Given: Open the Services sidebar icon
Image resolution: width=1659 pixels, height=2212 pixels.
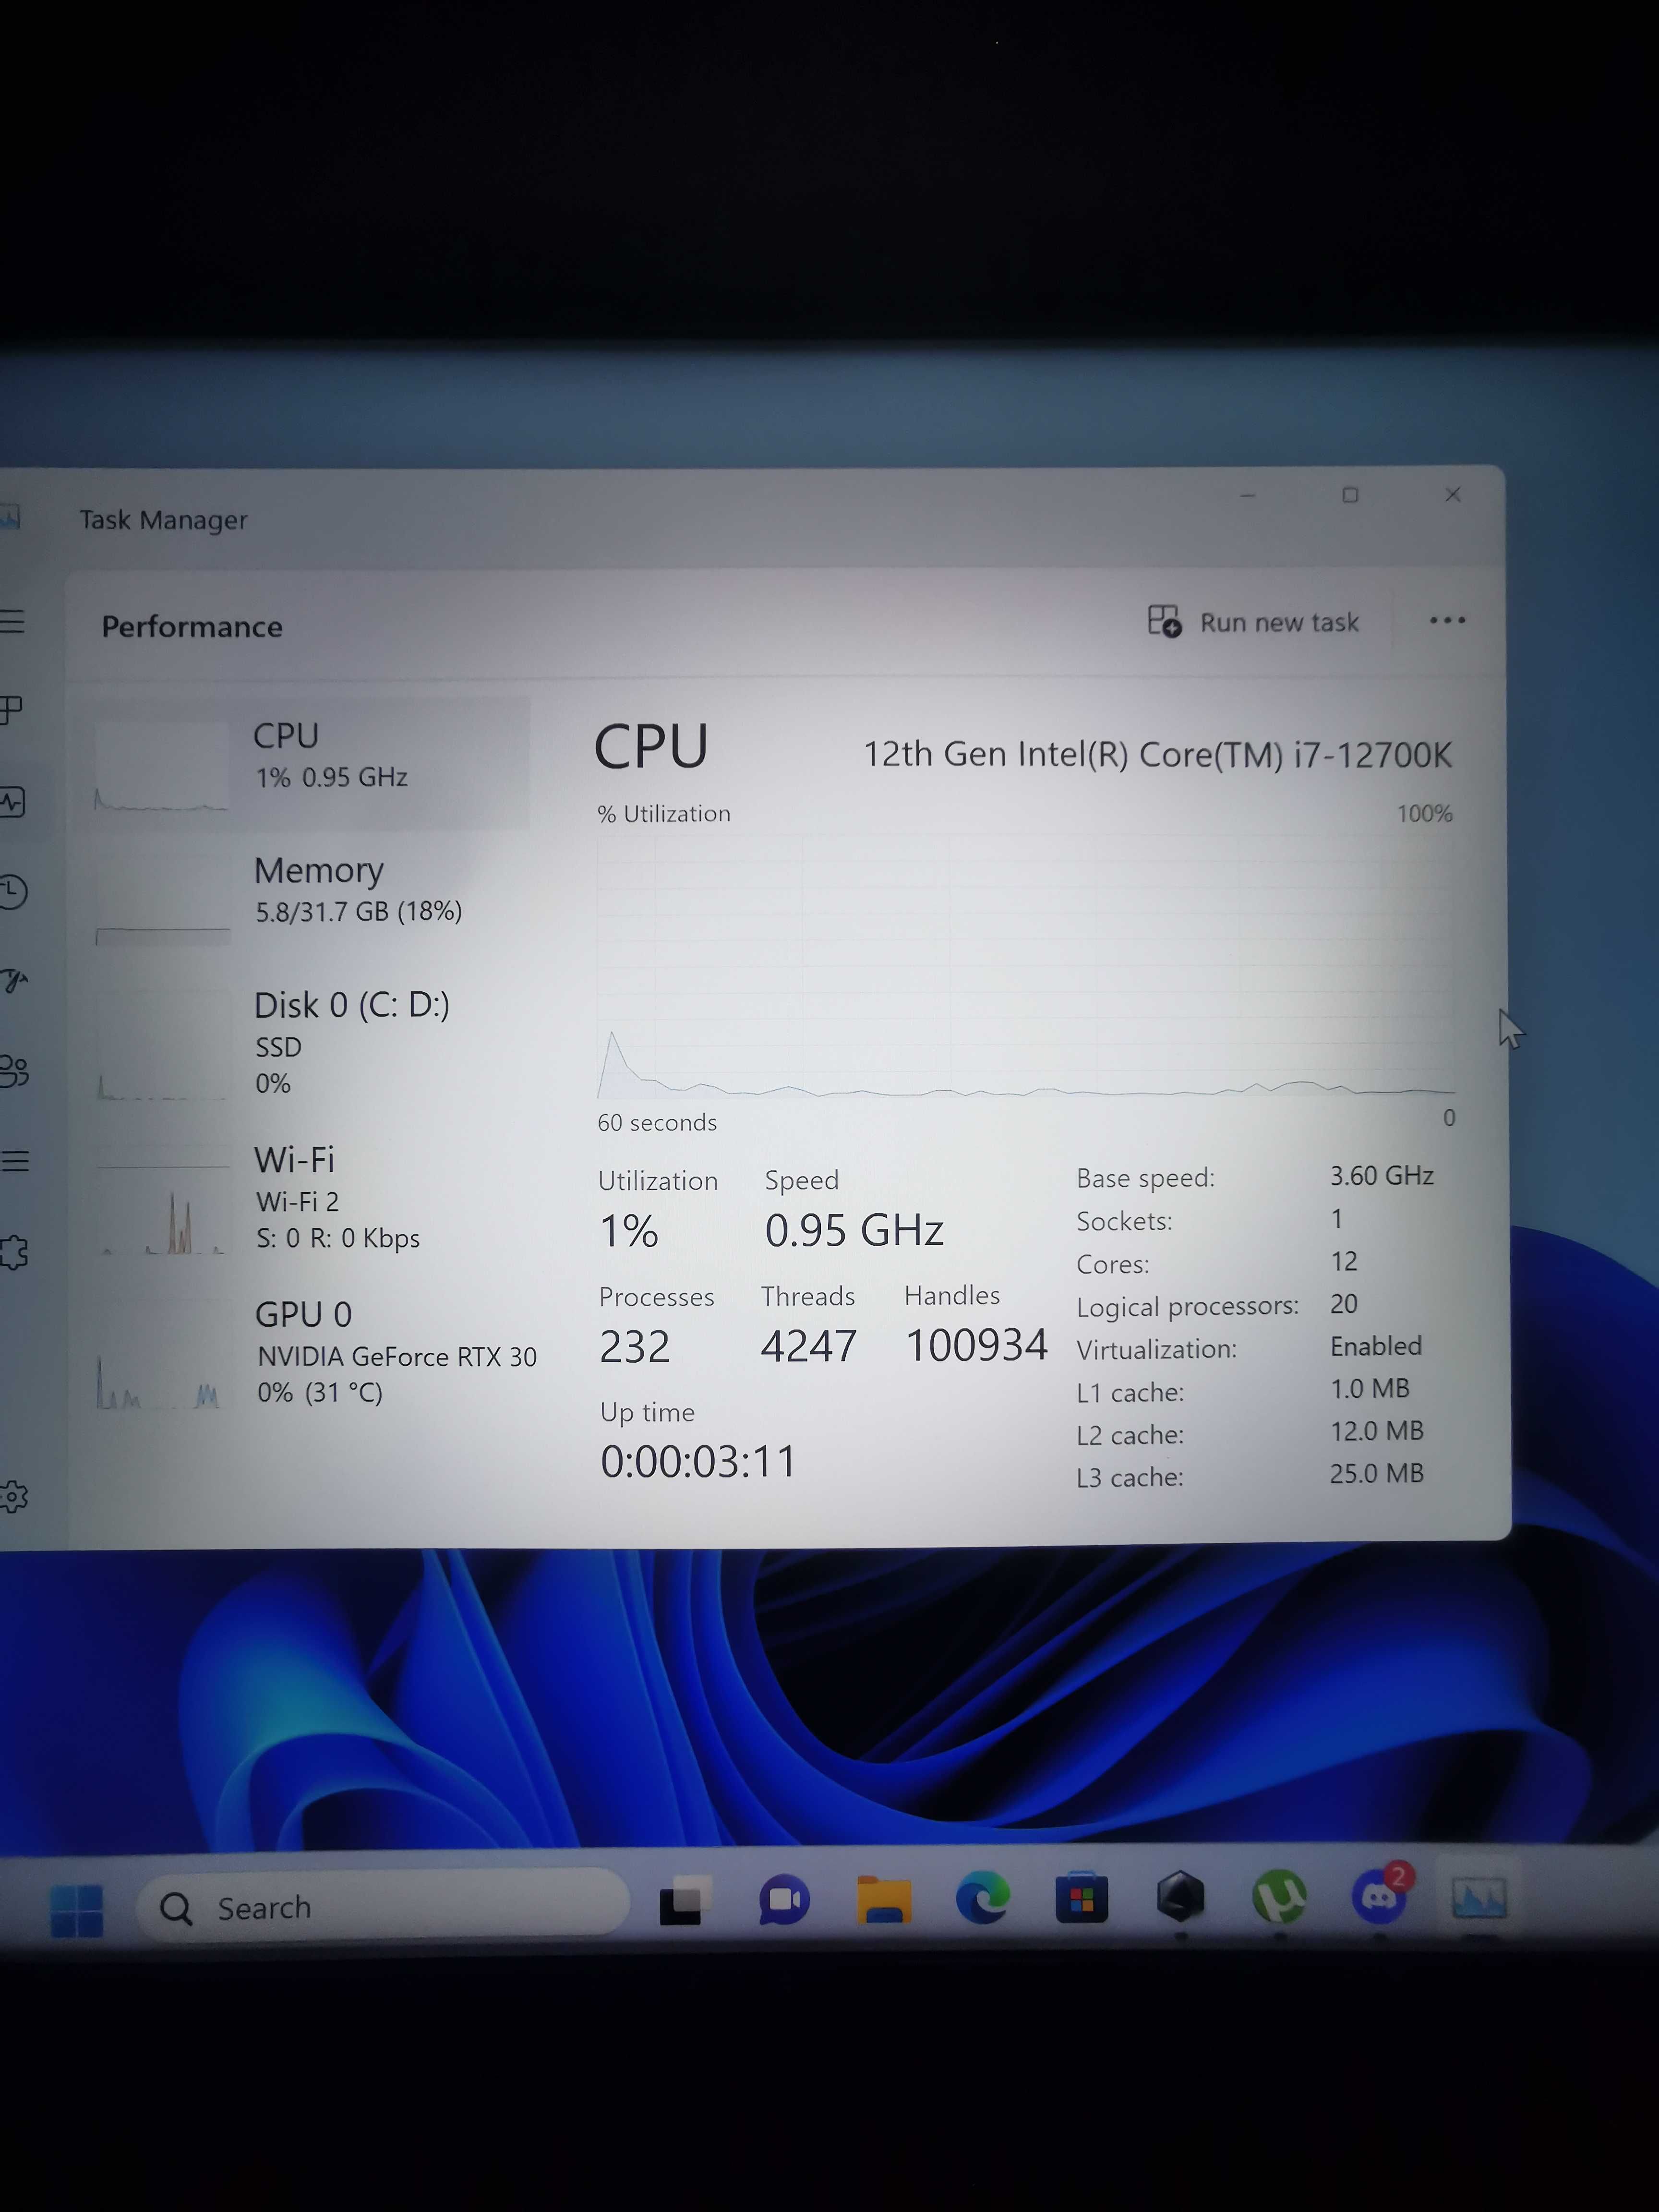Looking at the screenshot, I should (x=14, y=1252).
